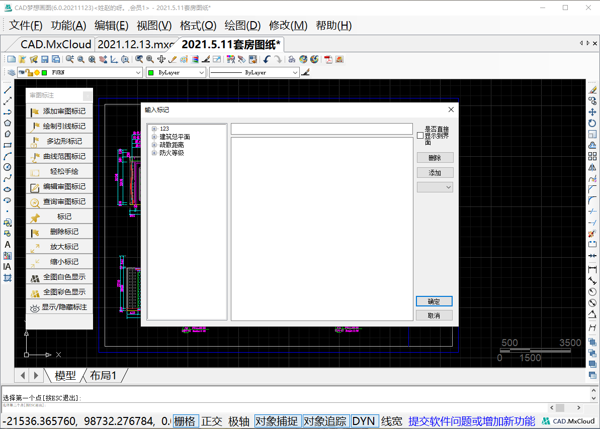600x429 pixels.
Task: Expand the 防火等级 tree node
Action: [x=154, y=153]
